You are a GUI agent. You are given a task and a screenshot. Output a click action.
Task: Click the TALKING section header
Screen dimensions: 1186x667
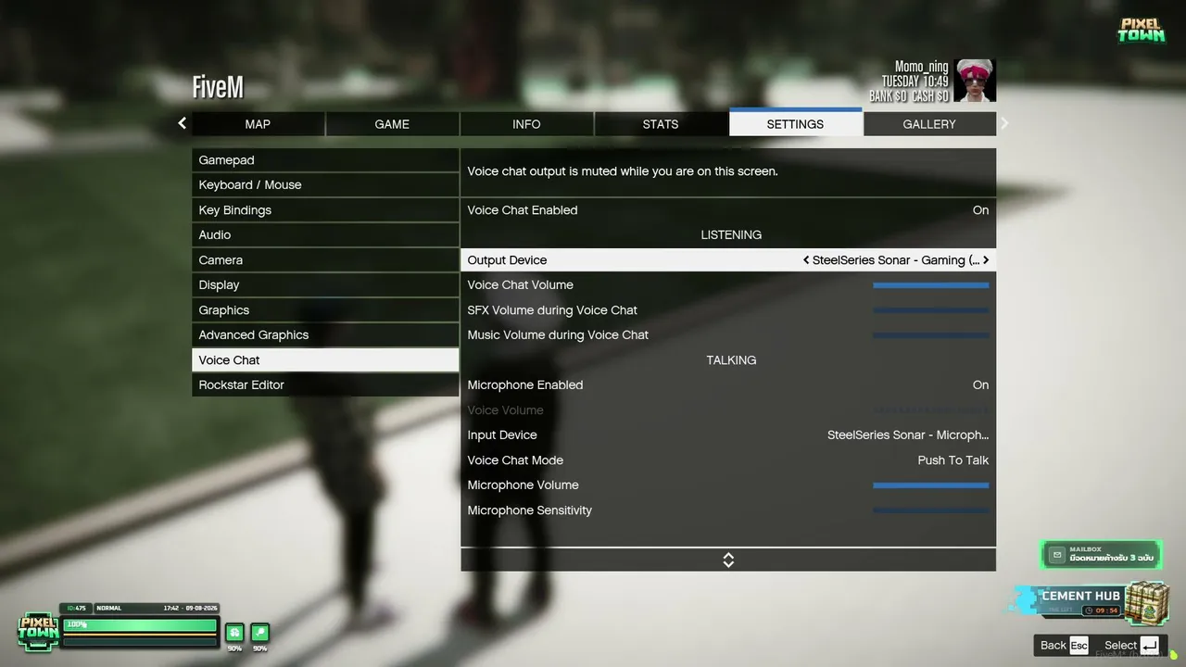coord(731,360)
